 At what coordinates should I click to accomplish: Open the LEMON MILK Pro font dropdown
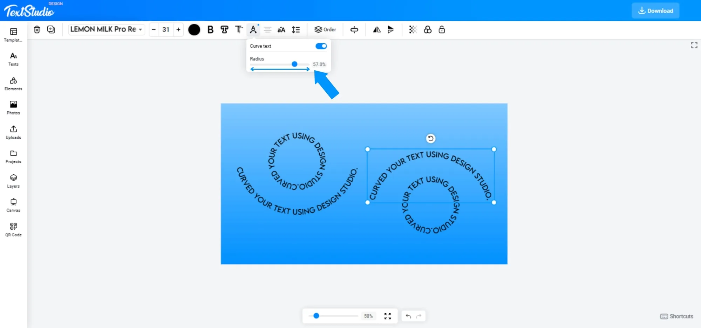(106, 29)
